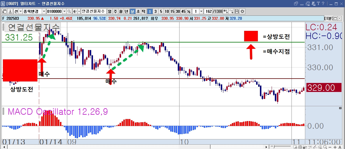Click the ½ scale button
Image resolution: width=345 pixels, height=149 pixels.
click(189, 11)
